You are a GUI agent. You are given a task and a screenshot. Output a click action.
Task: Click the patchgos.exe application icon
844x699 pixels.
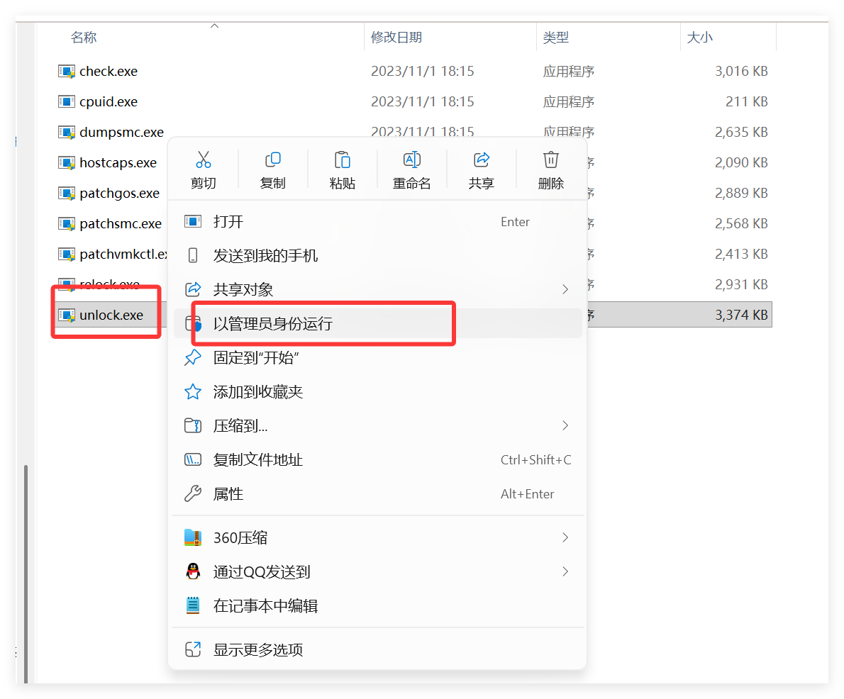[66, 193]
